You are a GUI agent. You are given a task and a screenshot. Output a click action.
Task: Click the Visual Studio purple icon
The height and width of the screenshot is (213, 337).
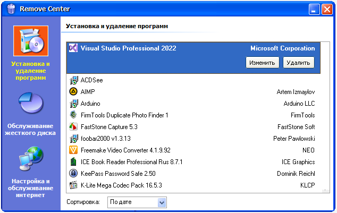click(73, 48)
